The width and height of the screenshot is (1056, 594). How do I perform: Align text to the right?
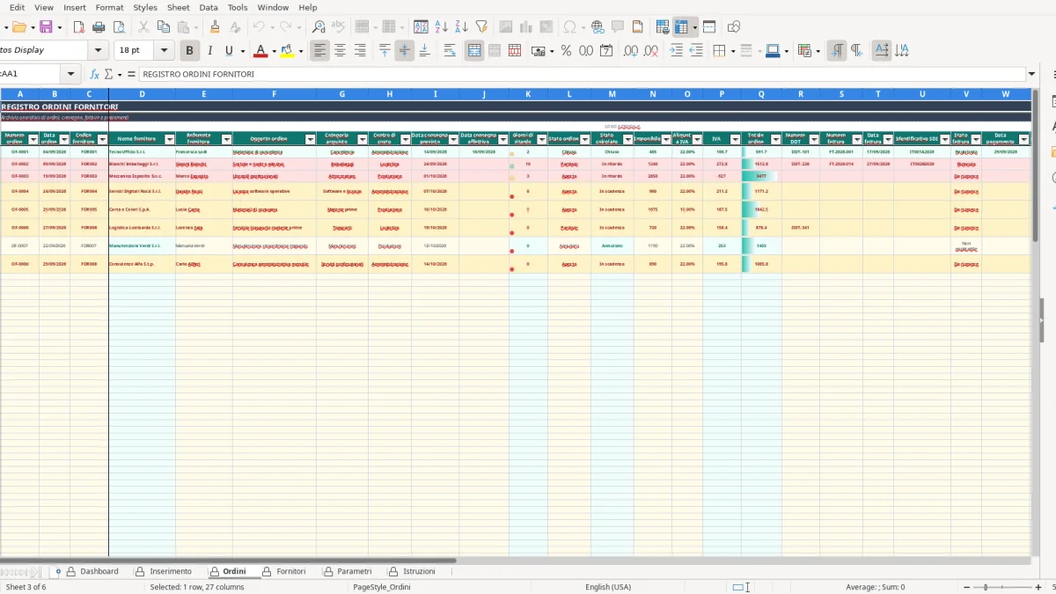coord(359,51)
